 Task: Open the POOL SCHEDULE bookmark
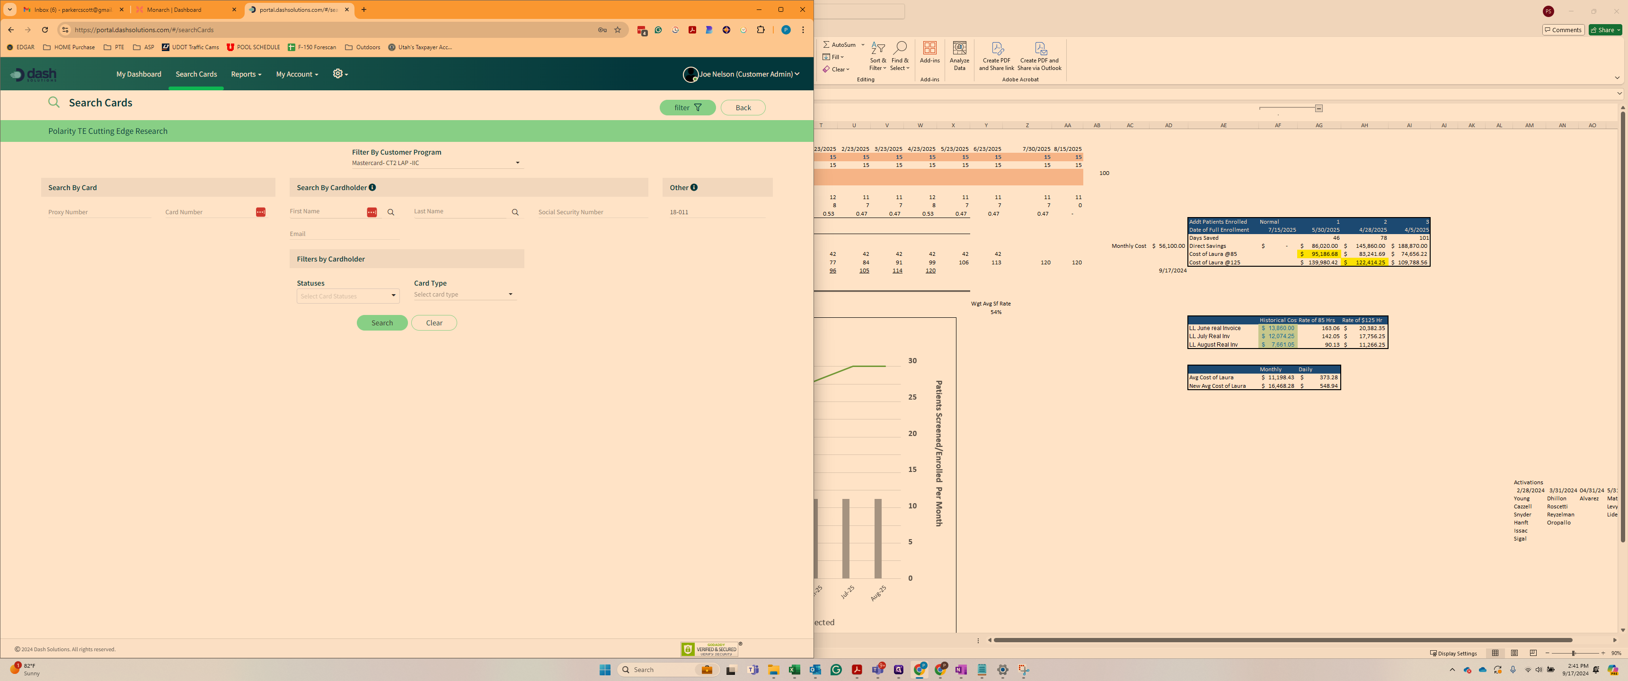(253, 47)
